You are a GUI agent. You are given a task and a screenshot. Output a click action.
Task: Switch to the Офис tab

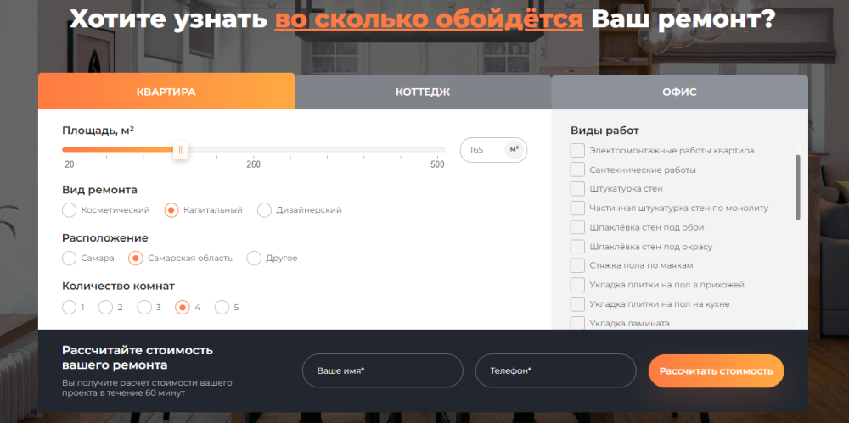click(x=679, y=92)
